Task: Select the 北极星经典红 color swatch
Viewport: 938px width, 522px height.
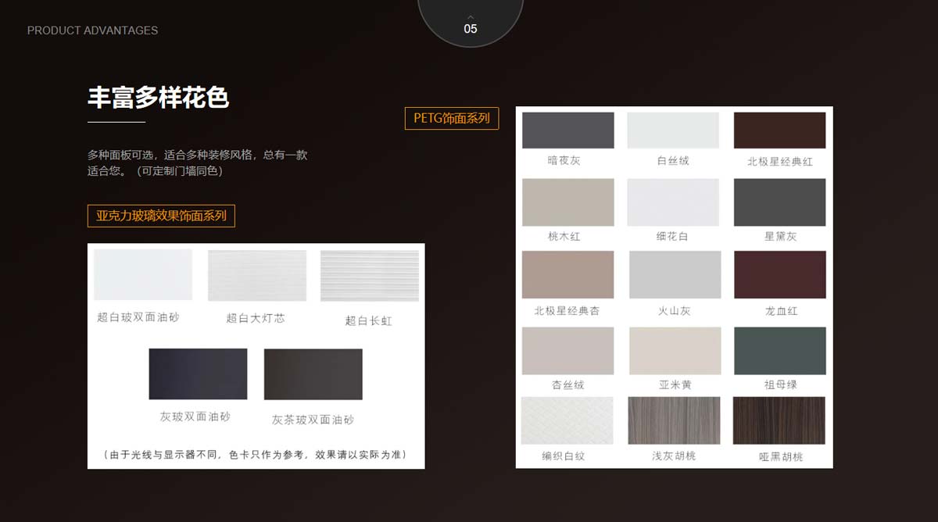Action: (x=779, y=130)
